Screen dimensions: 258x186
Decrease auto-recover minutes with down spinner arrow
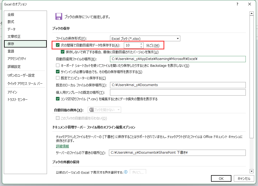click(x=141, y=47)
